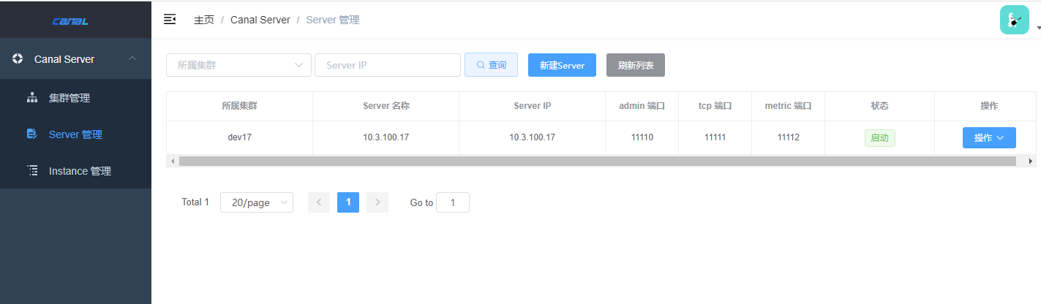
Task: Click the table horizontal scrollbar right arrow
Action: [x=1031, y=161]
